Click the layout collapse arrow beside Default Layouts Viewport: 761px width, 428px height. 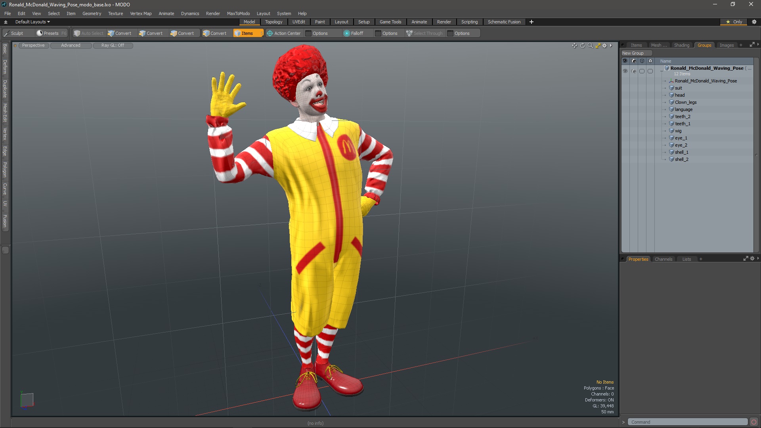coord(6,22)
